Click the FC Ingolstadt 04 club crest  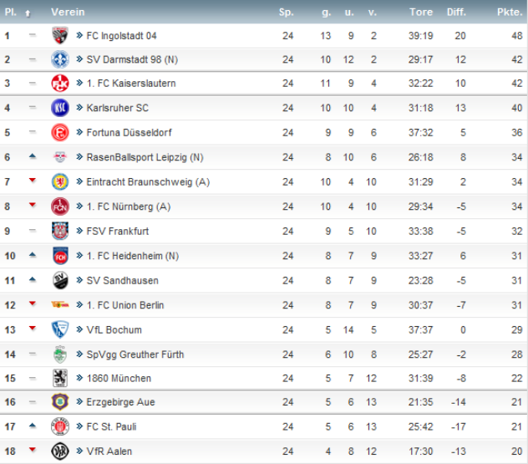(60, 36)
